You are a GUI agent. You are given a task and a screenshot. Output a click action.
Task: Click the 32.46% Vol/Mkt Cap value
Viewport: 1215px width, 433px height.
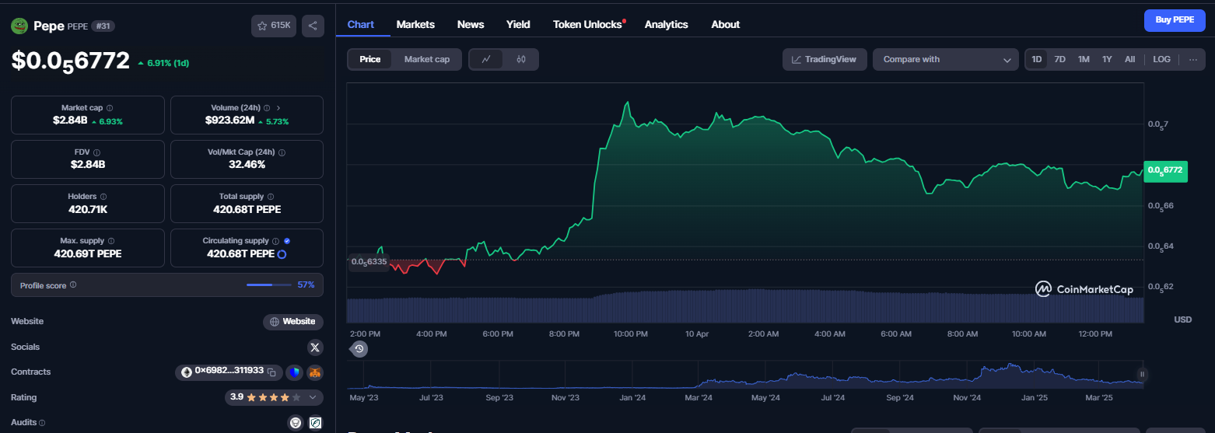tap(247, 165)
